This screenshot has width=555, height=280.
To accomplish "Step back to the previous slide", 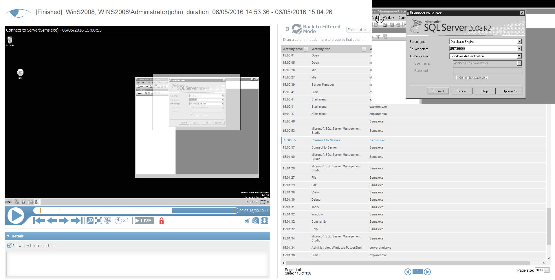I will (x=52, y=221).
